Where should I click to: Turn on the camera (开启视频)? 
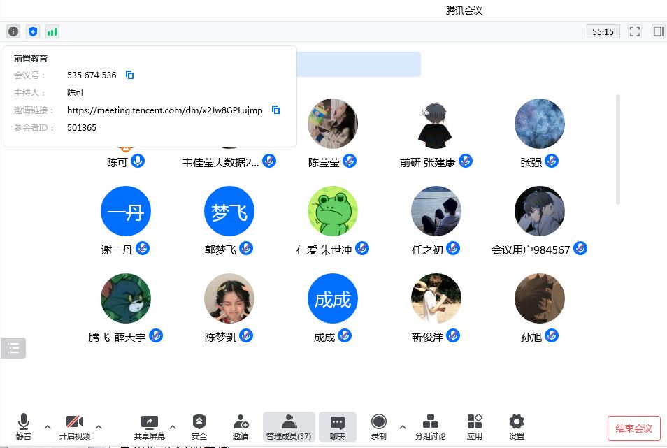coord(75,426)
